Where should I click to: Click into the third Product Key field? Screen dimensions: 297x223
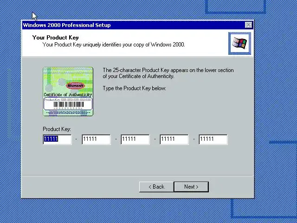pos(135,139)
